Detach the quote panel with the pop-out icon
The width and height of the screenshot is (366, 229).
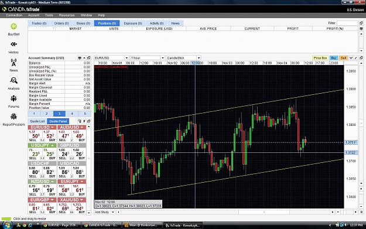click(x=88, y=121)
